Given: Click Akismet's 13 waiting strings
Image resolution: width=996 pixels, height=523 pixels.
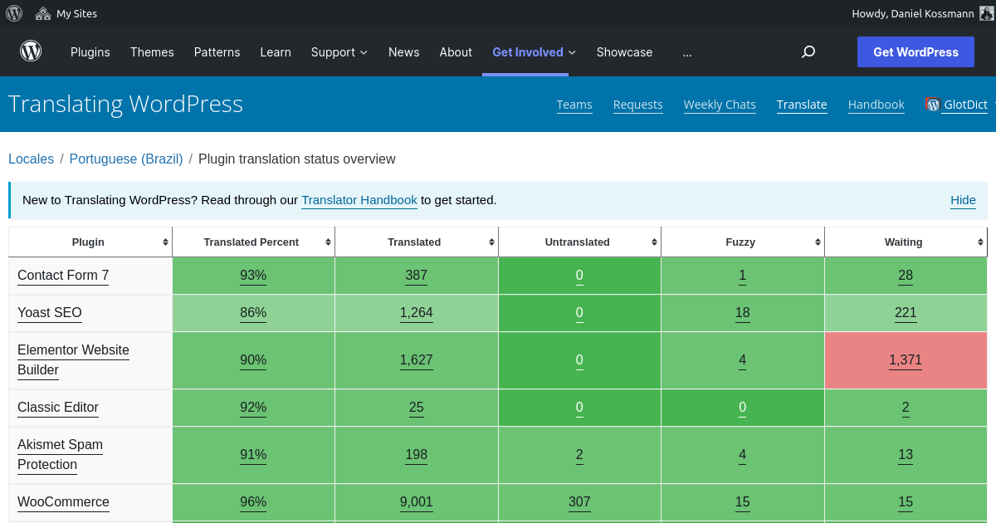Looking at the screenshot, I should click(906, 455).
